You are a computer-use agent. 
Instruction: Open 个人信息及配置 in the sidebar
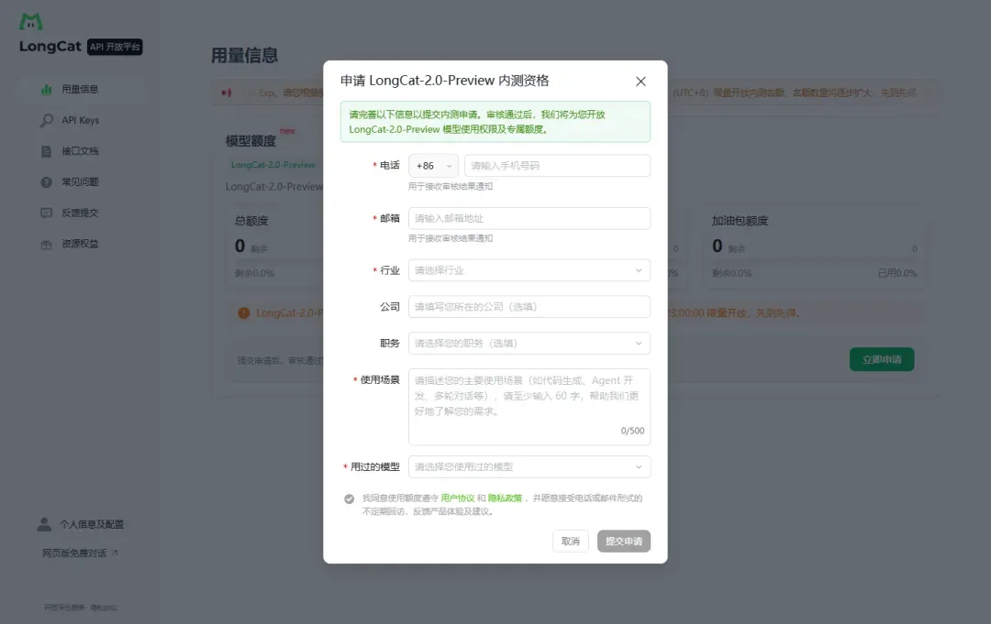(x=80, y=524)
